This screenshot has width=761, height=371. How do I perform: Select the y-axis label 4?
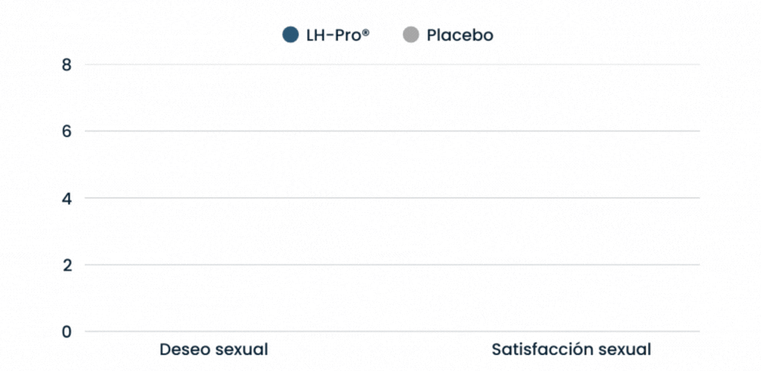tap(67, 198)
